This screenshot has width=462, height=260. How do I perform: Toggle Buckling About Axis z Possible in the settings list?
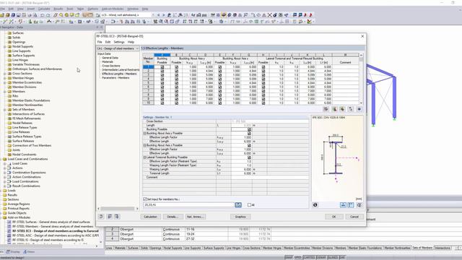(x=249, y=146)
